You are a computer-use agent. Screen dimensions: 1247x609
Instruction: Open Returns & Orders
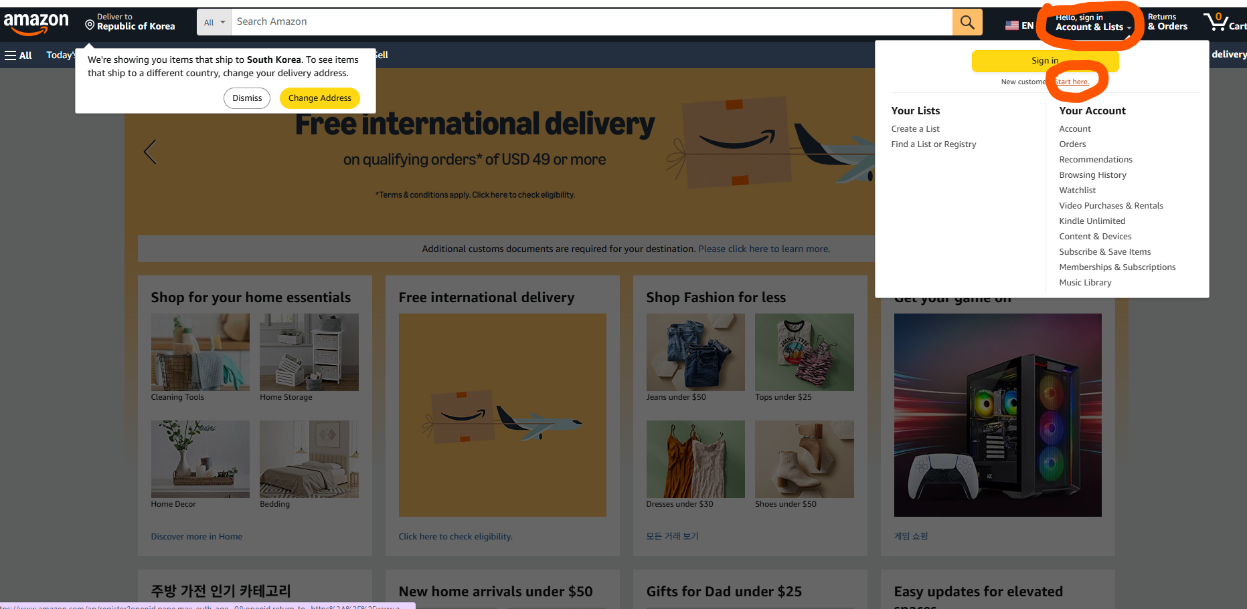click(x=1167, y=22)
